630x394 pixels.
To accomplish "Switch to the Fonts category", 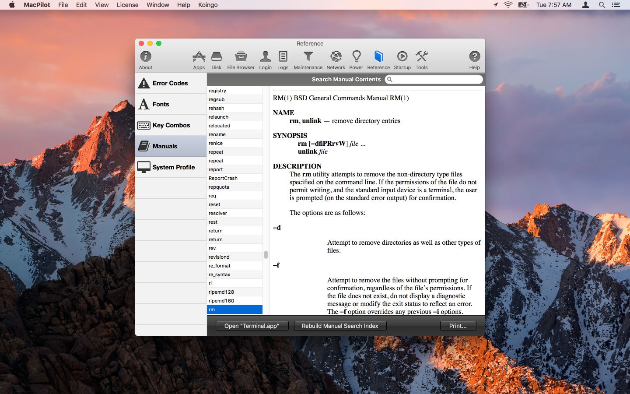I will coord(170,104).
